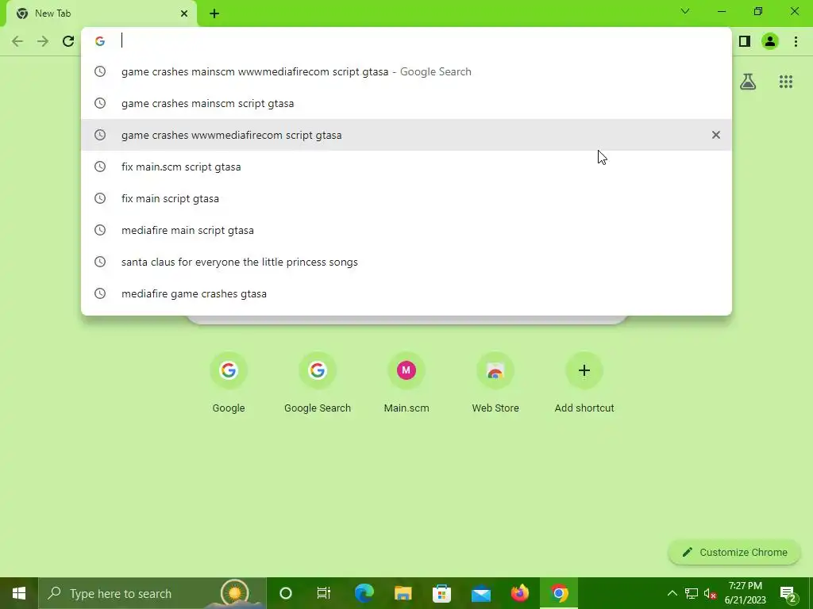Image resolution: width=813 pixels, height=609 pixels.
Task: Open the Google Search shortcut tile
Action: [x=318, y=383]
